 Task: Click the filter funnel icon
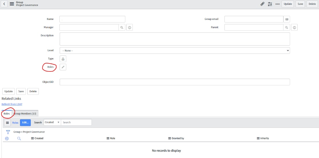[x=8, y=132]
